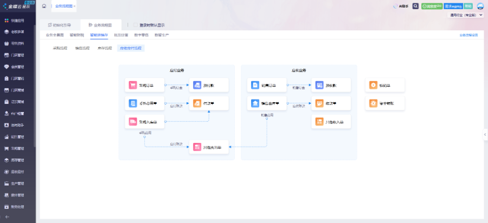Click the home icon in the top bar
Screen dimensions: 488x223
pyautogui.click(x=44, y=6)
